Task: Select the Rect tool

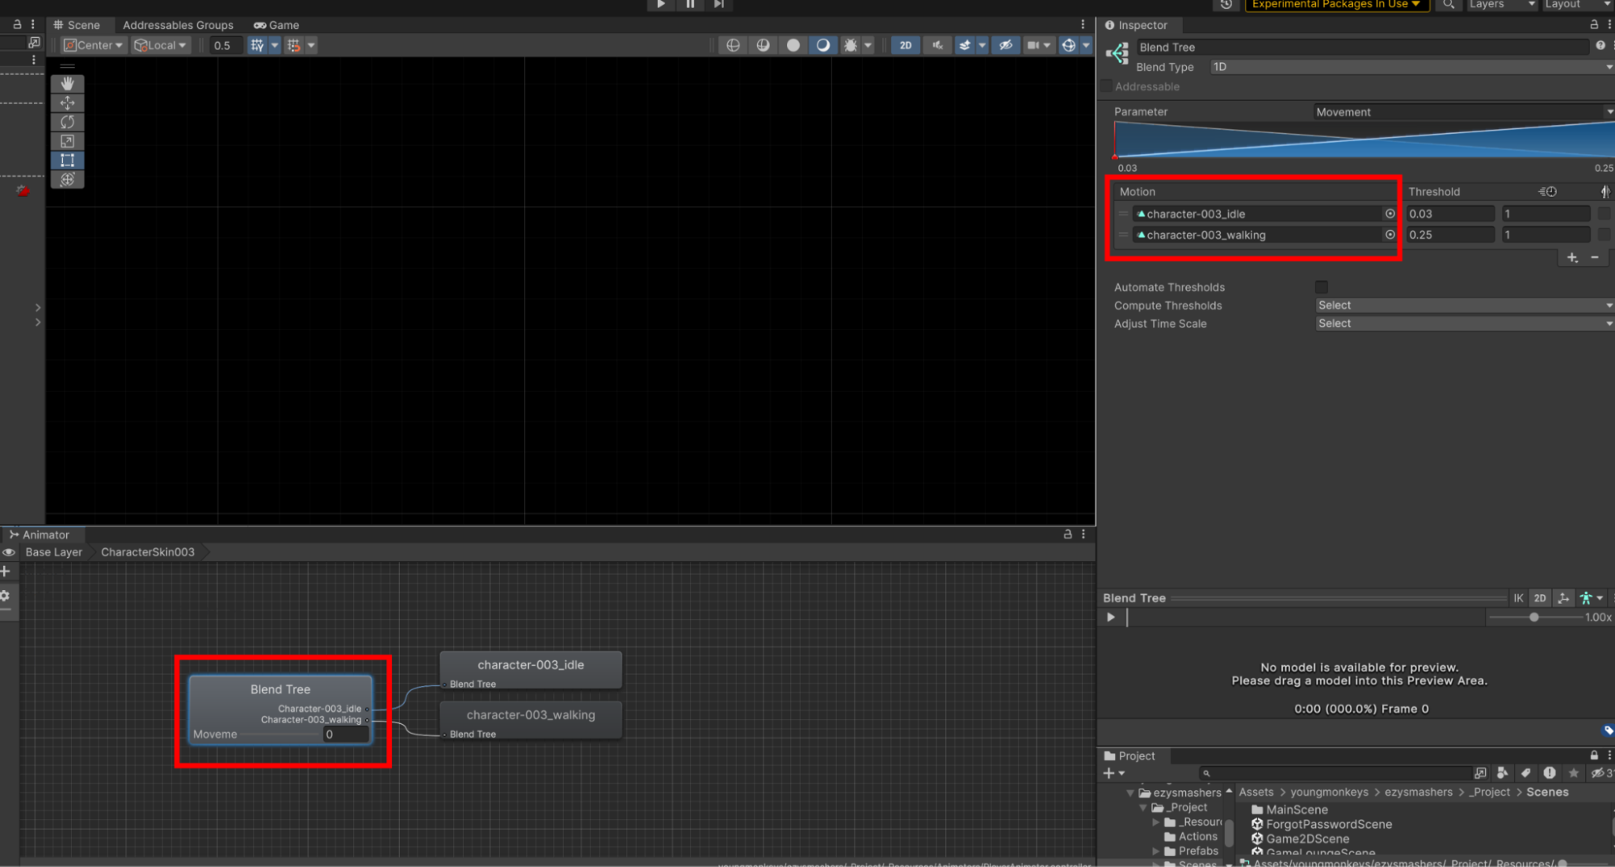Action: tap(67, 160)
